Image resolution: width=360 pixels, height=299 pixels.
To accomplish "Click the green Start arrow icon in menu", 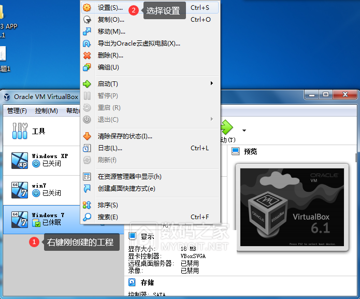I will click(x=87, y=84).
